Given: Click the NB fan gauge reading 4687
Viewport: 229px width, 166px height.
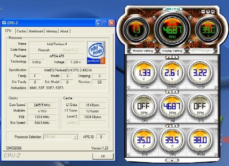Looking at the screenshot, I should [x=172, y=106].
